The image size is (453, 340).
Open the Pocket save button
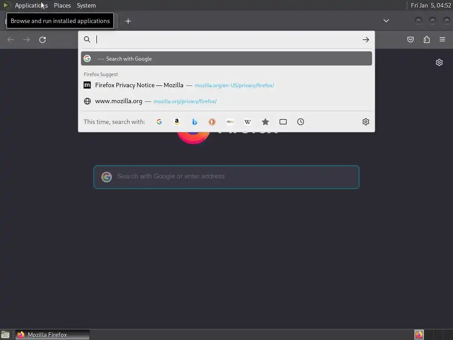coord(410,39)
